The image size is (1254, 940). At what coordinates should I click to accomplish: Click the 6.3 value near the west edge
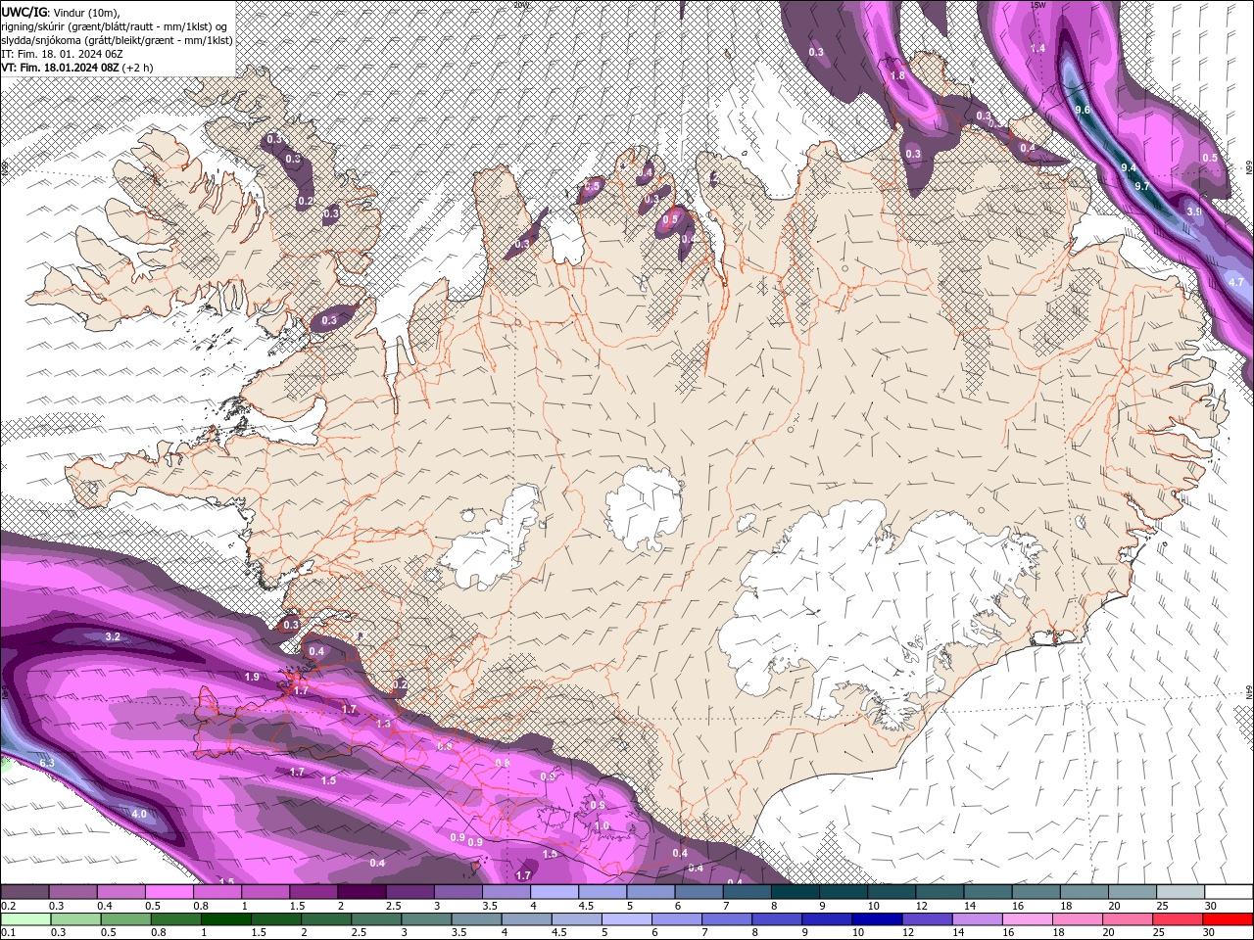pos(46,762)
